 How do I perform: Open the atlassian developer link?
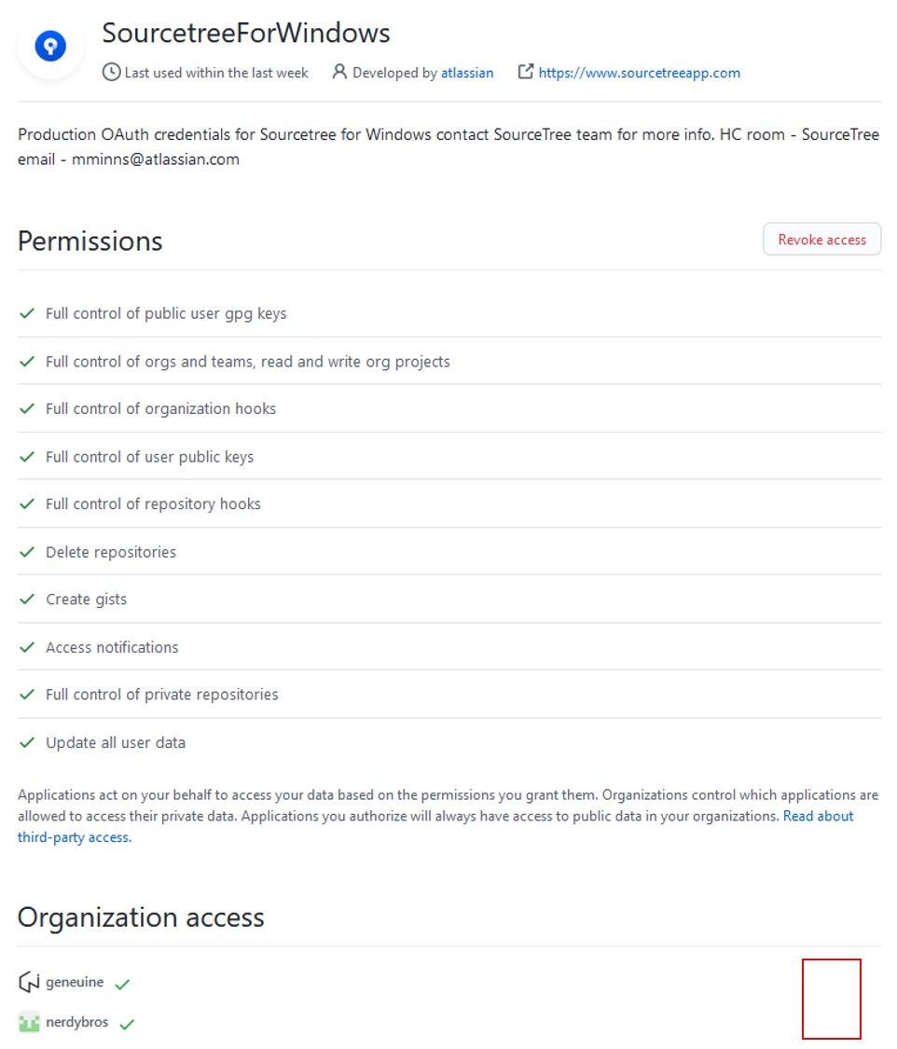coord(467,73)
